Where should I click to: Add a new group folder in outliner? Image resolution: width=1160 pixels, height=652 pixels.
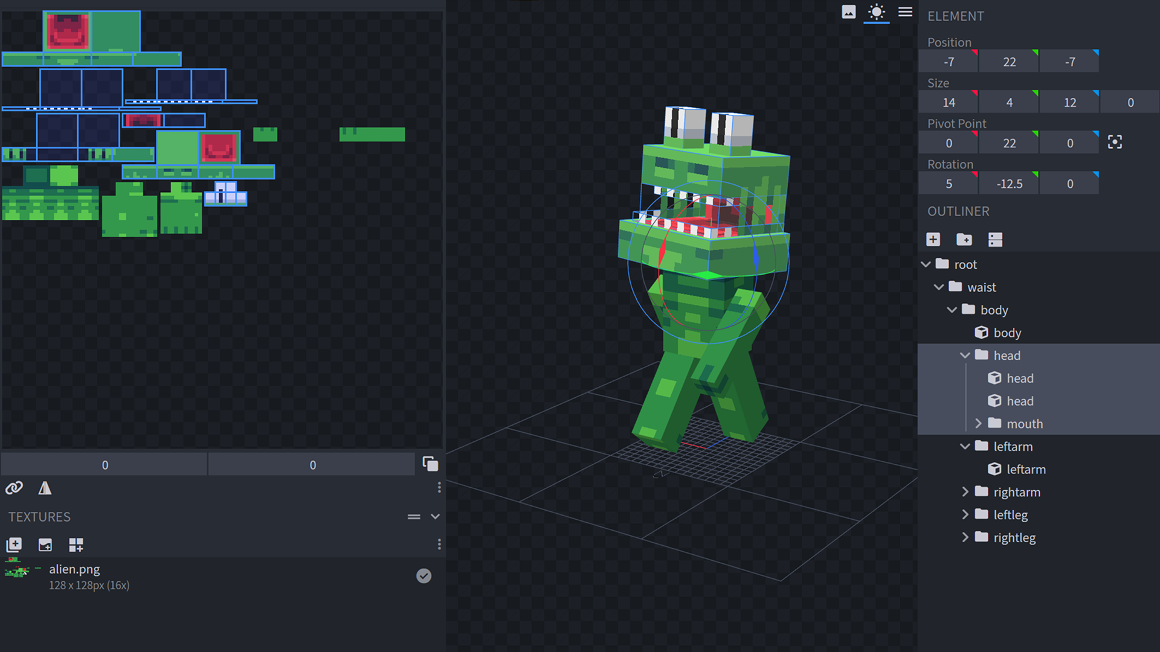(964, 240)
